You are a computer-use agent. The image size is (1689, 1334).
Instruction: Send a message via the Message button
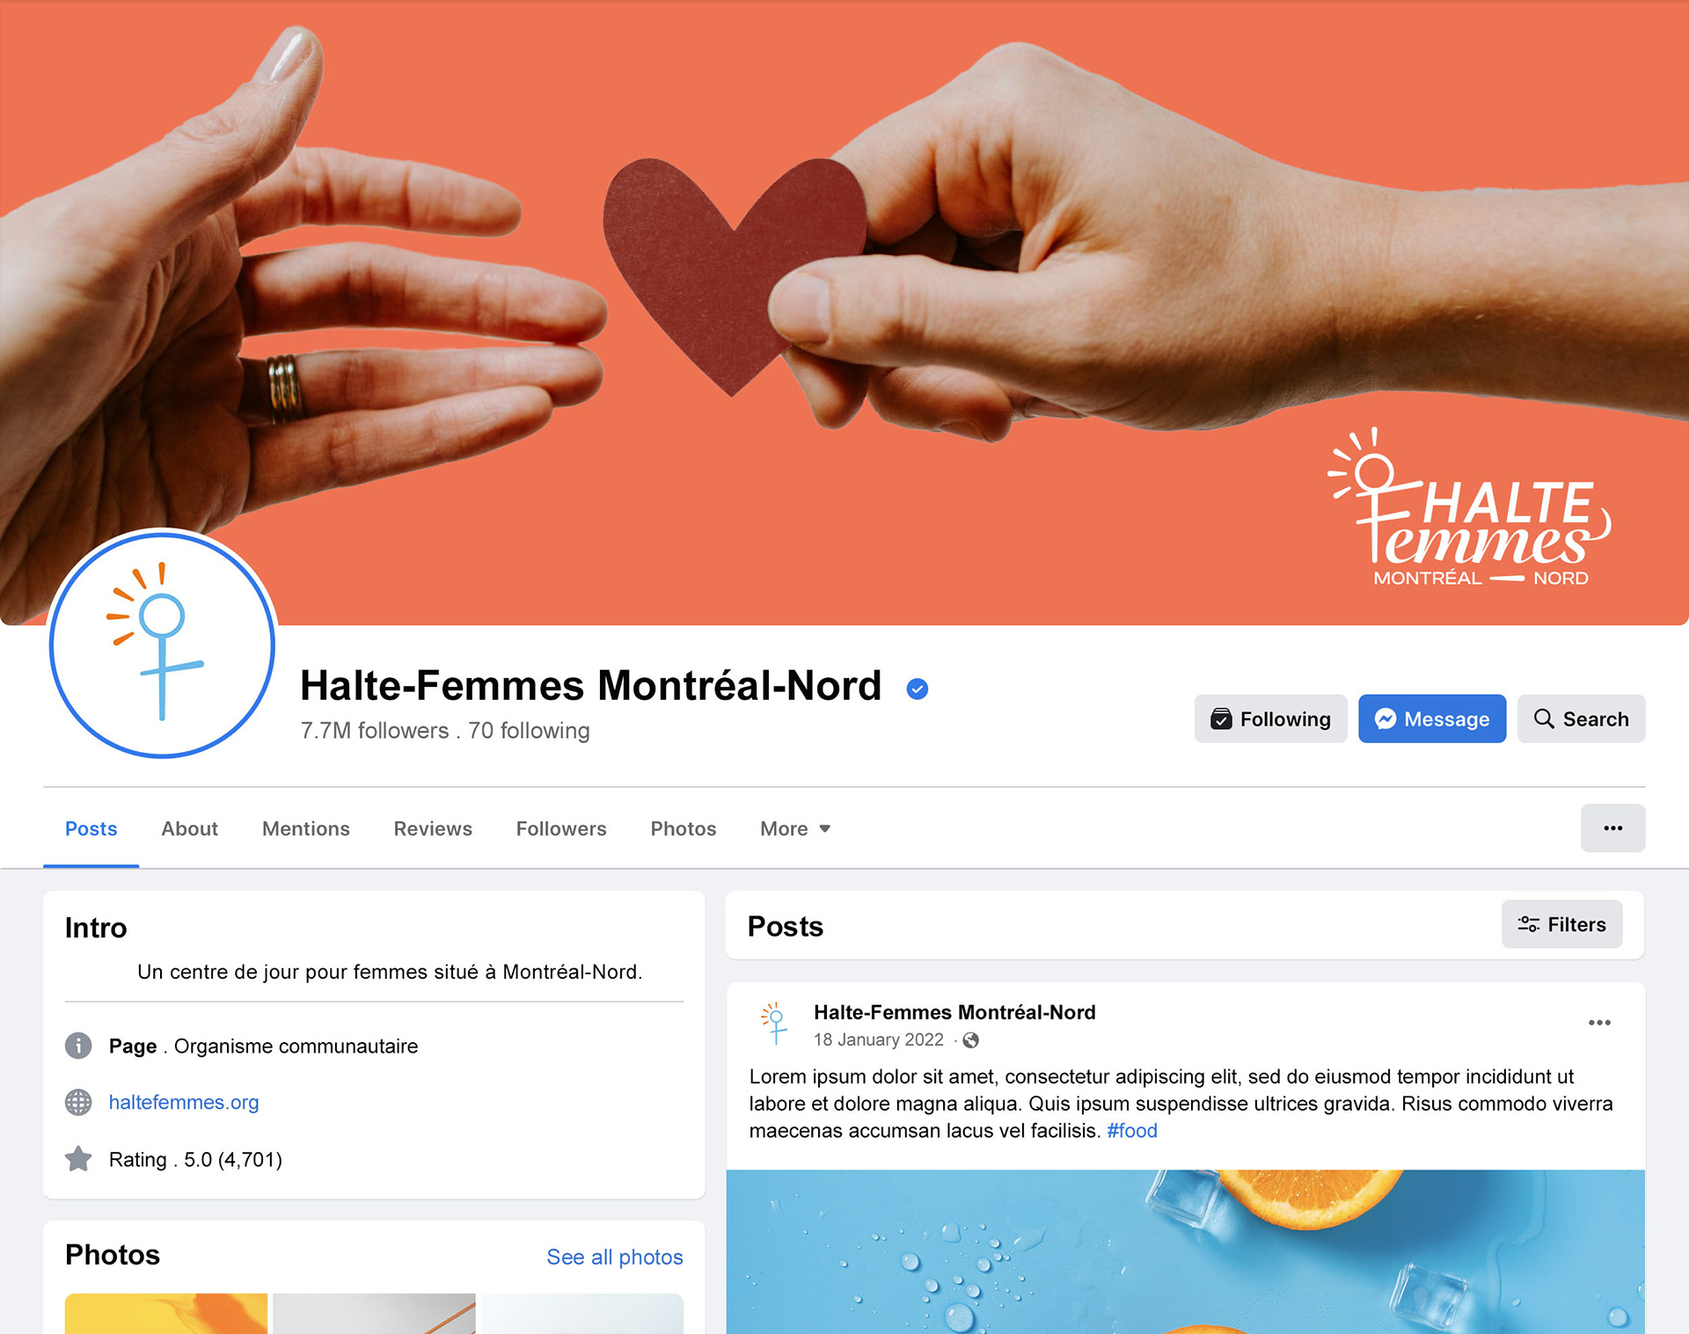click(x=1432, y=718)
